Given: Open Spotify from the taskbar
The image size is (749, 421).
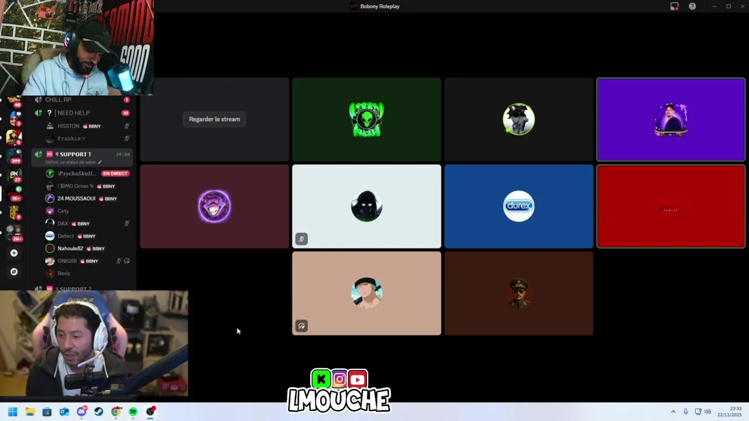Looking at the screenshot, I should [133, 412].
